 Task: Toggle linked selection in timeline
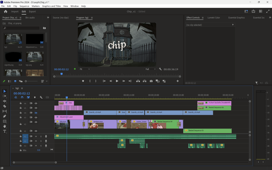point(28,97)
